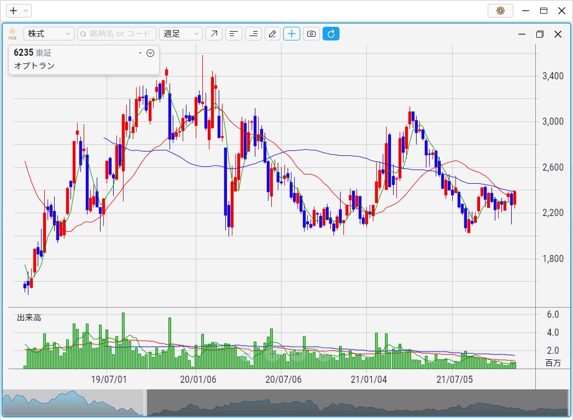Close the main application window
573x420 pixels.
point(562,10)
